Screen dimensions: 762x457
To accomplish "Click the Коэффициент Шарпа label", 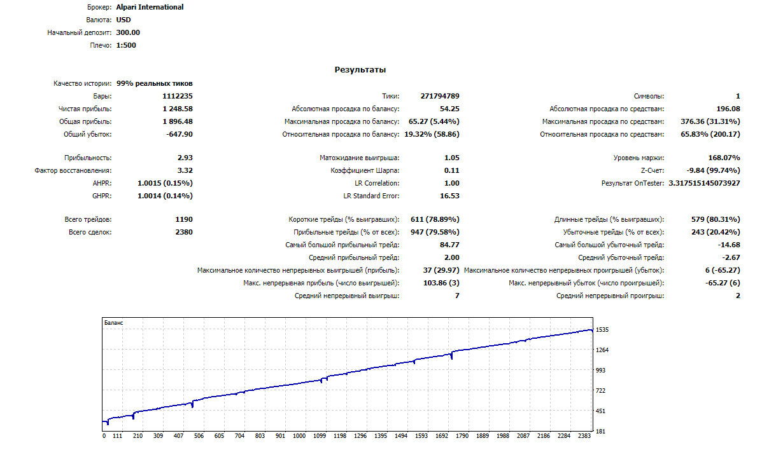I will 365,170.
